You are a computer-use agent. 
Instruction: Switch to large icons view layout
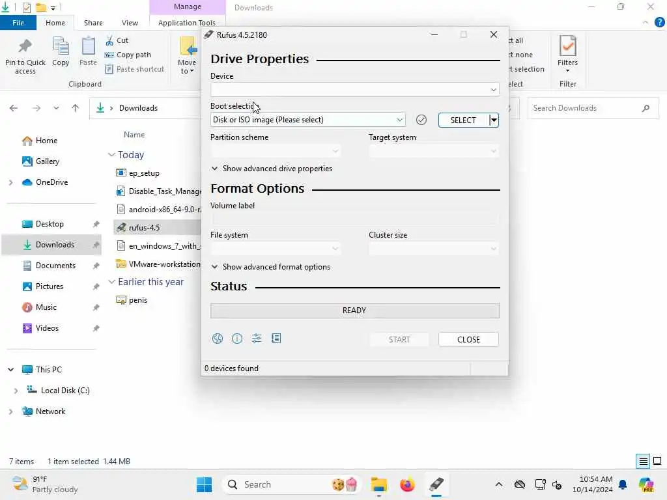tap(657, 462)
